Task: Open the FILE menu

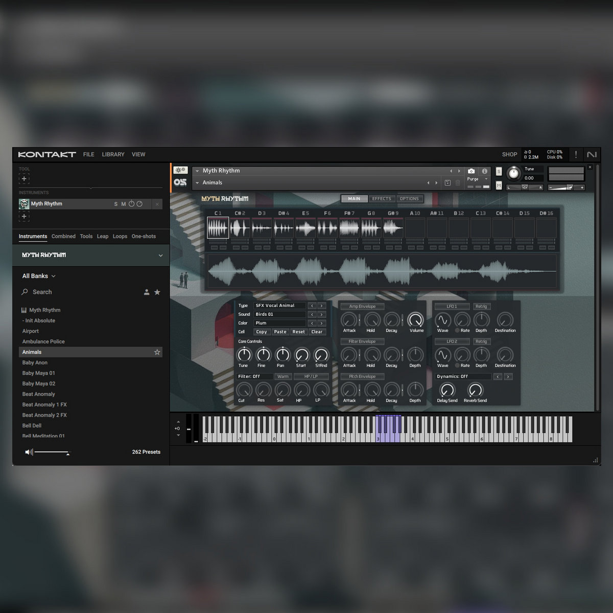Action: coord(88,154)
